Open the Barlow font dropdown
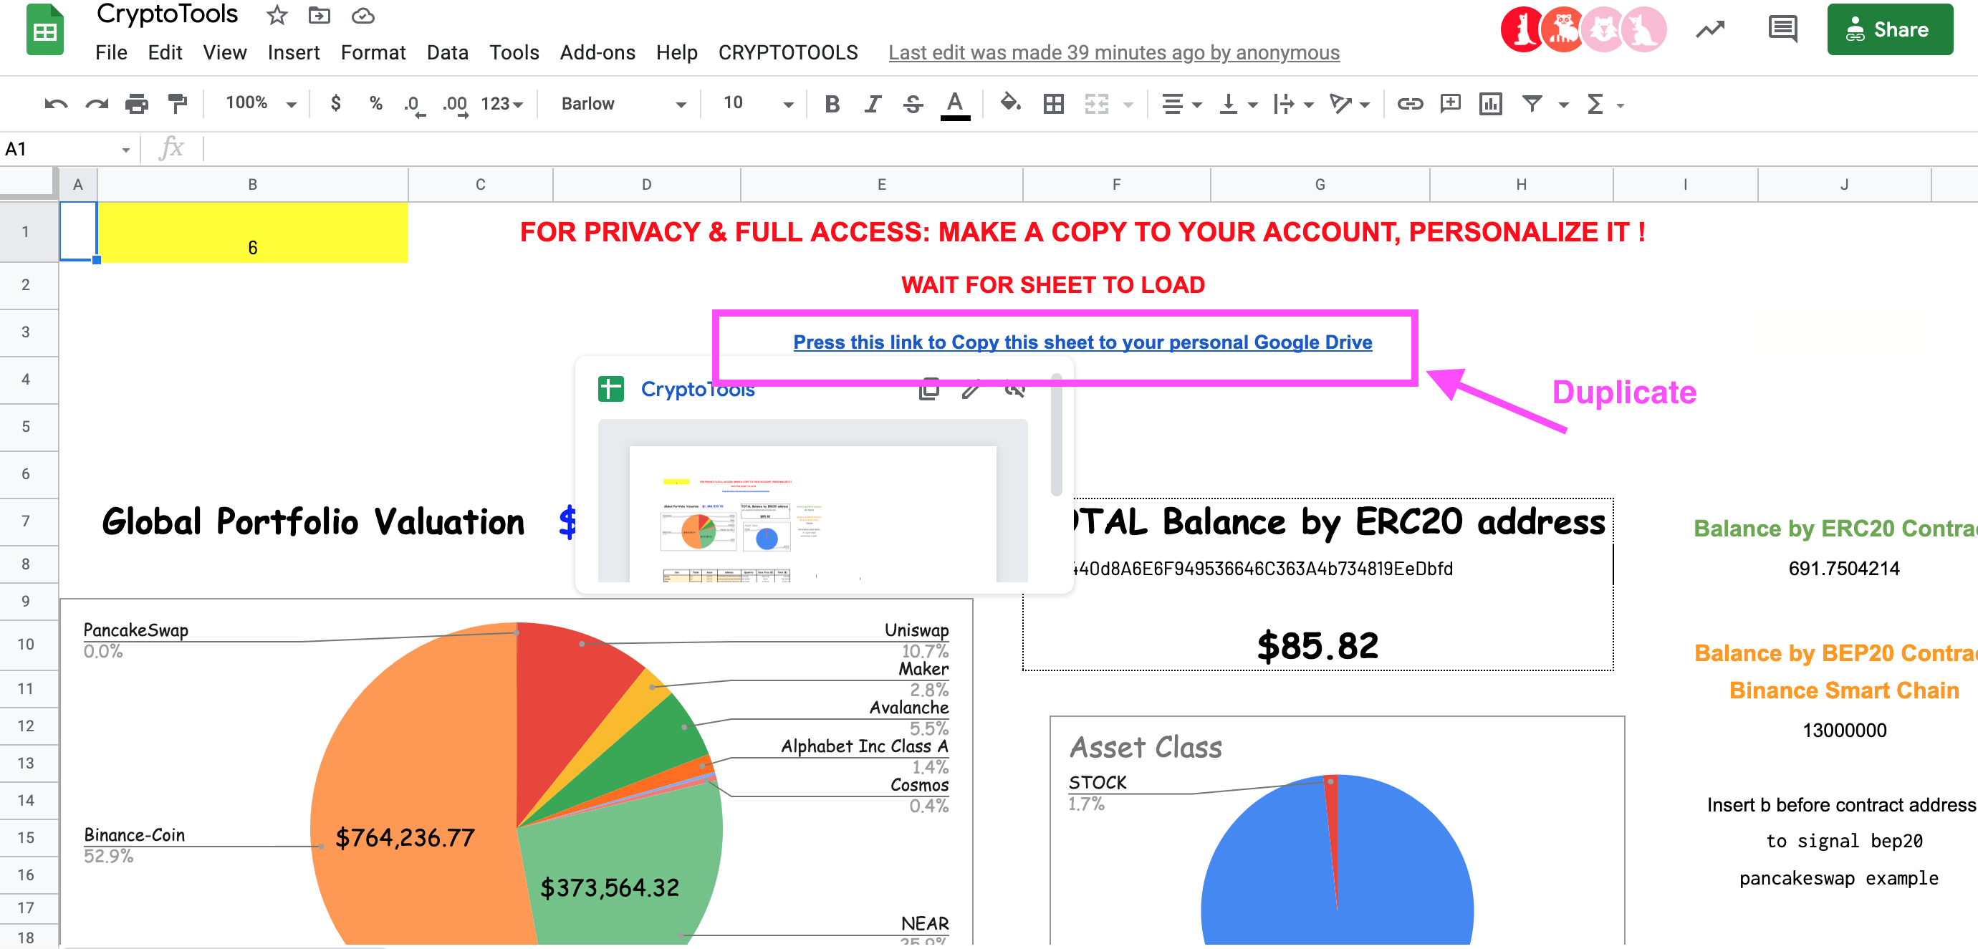Screen dimensions: 1978x949 (x=623, y=104)
